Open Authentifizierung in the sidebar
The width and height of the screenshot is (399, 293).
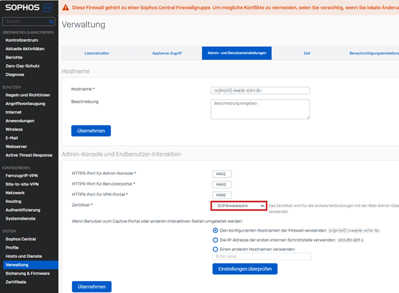pyautogui.click(x=23, y=210)
